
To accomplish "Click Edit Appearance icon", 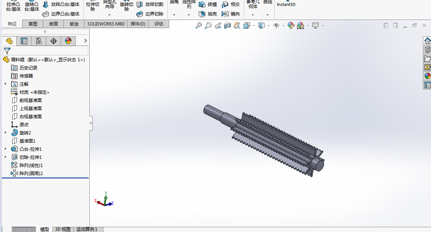I will pyautogui.click(x=291, y=25).
